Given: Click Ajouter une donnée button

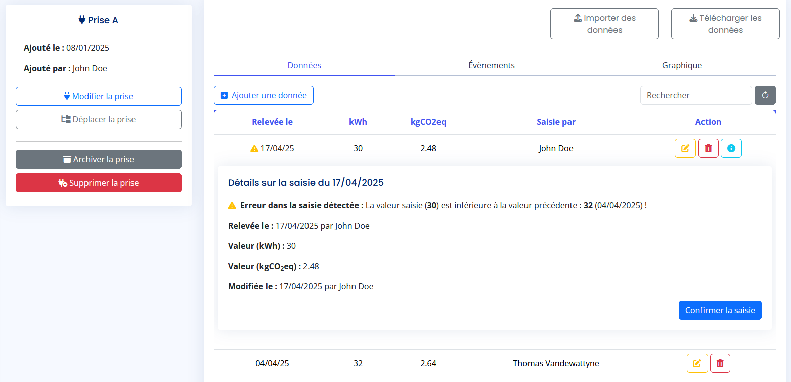Looking at the screenshot, I should [263, 95].
